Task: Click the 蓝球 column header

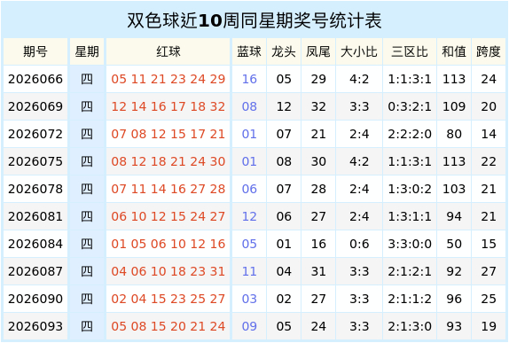Action: [249, 51]
